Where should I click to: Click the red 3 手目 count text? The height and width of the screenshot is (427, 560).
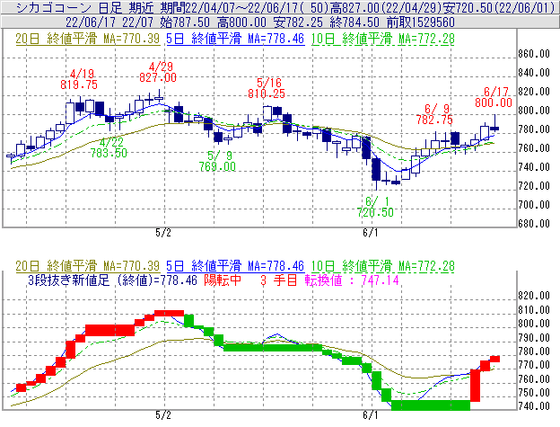click(x=279, y=280)
